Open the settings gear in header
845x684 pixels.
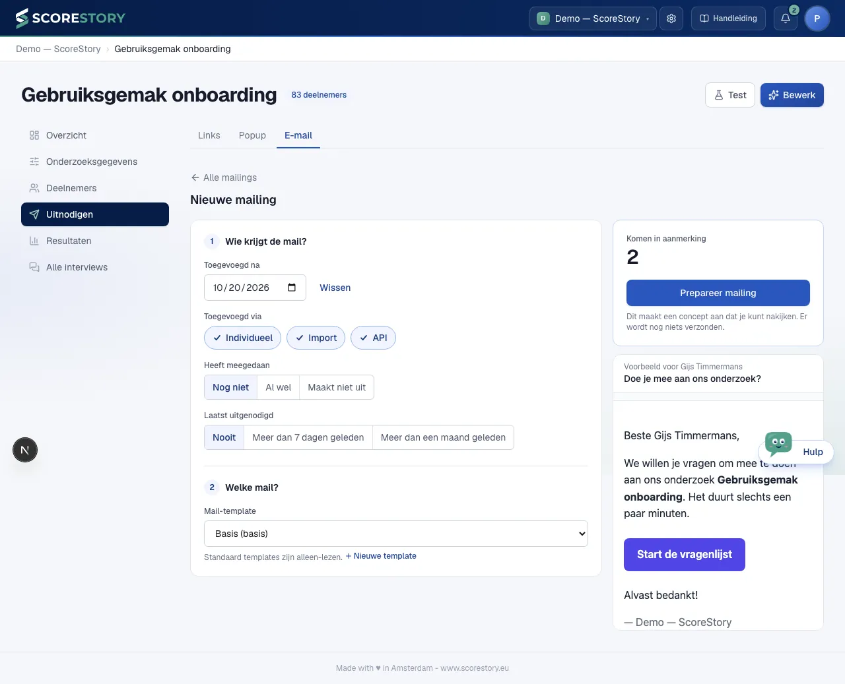671,18
